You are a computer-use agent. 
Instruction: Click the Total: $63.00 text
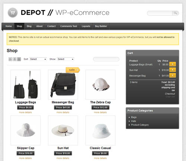coord(168,82)
